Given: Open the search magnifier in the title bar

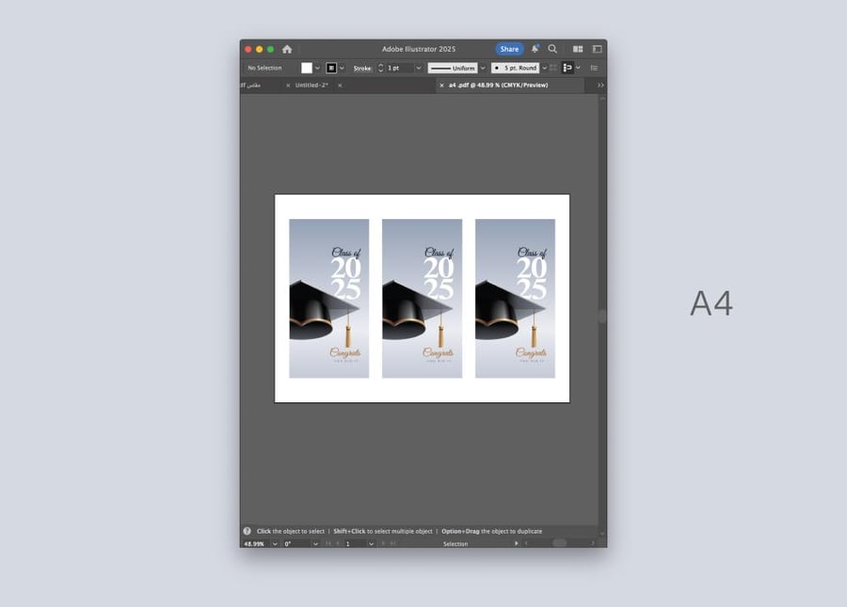Looking at the screenshot, I should click(552, 49).
